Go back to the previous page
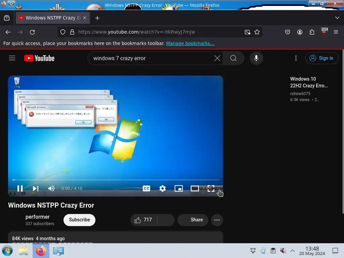 8,32
